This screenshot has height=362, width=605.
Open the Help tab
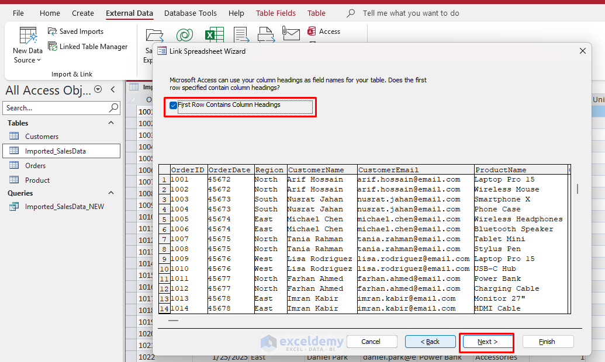coord(236,13)
